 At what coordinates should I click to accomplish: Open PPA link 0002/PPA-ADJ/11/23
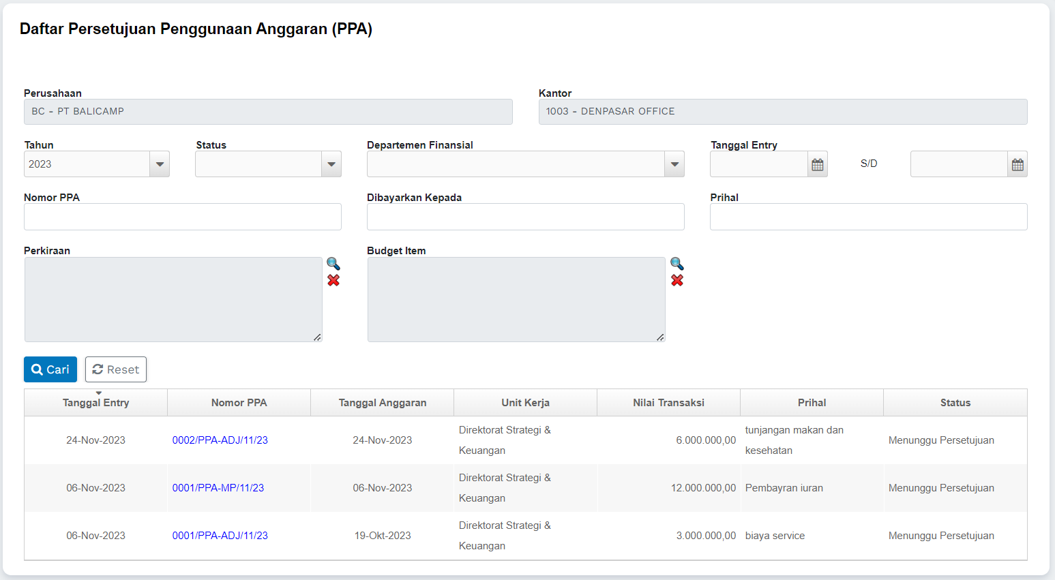(x=220, y=440)
